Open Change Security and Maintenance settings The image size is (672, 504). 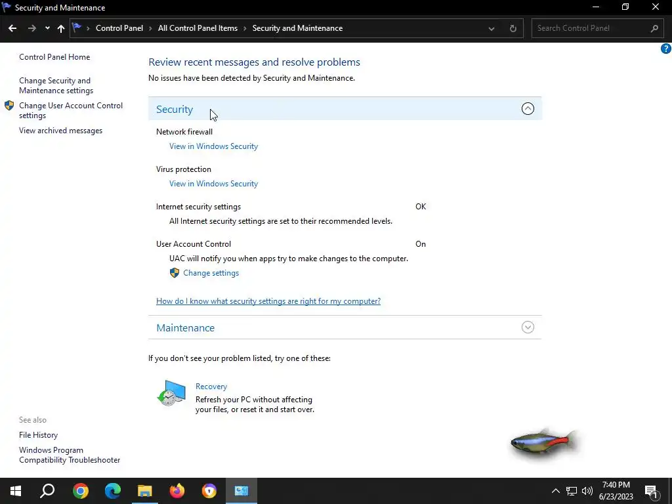[56, 85]
